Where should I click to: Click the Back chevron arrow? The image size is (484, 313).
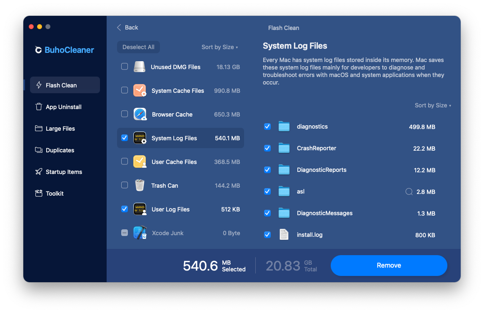(x=119, y=27)
